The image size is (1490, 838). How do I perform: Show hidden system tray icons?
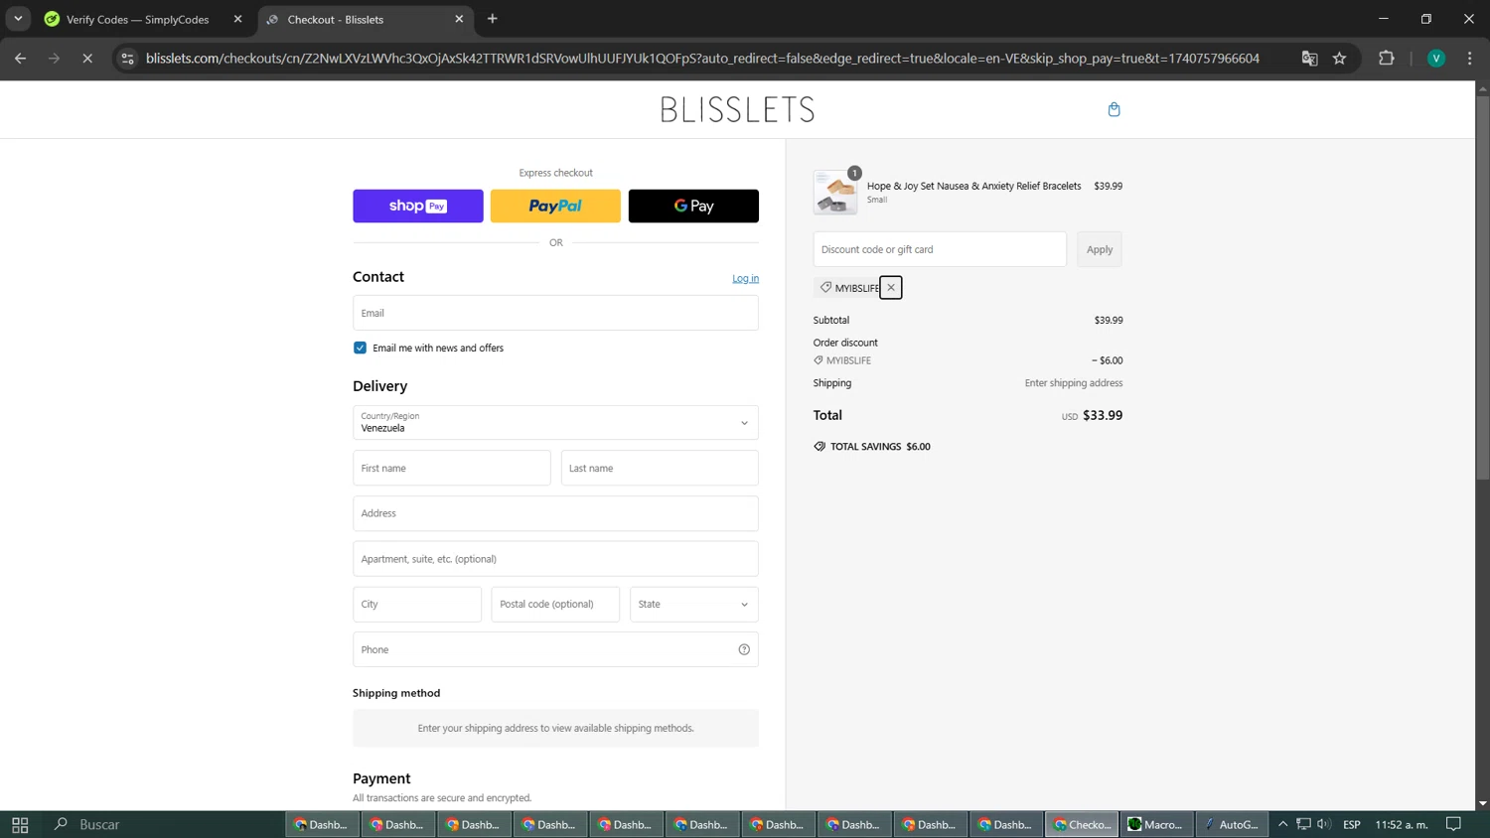(x=1282, y=824)
